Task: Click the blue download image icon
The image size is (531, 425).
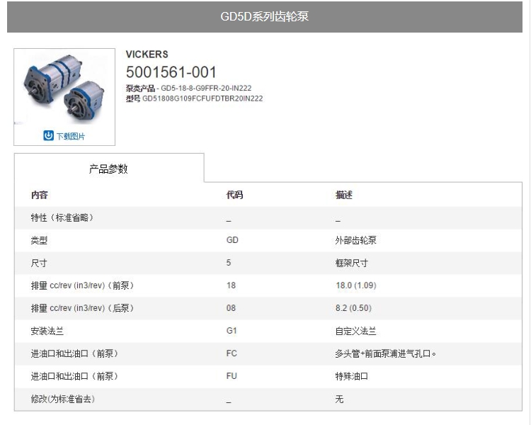Action: 48,135
